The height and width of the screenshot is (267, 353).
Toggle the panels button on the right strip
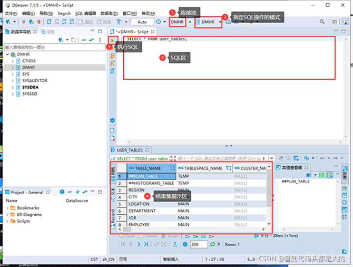(345, 173)
